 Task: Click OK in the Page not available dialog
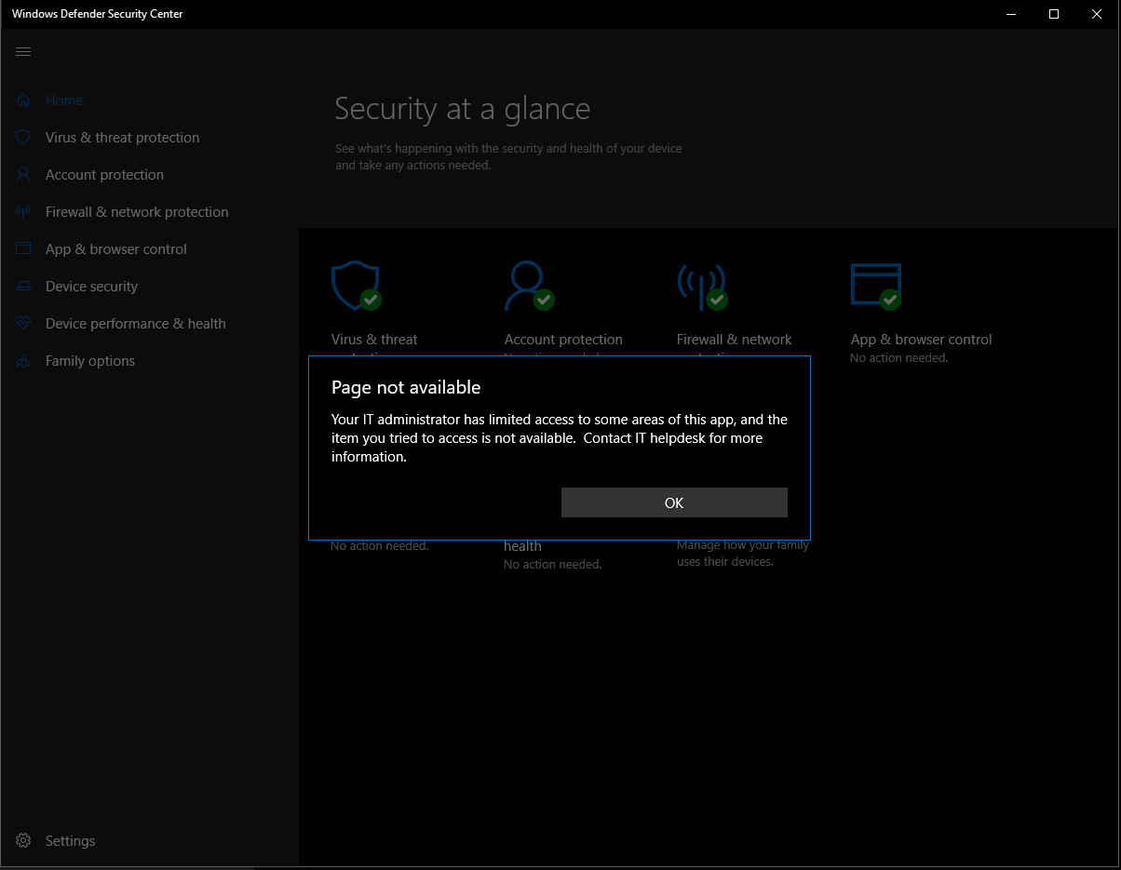coord(674,502)
